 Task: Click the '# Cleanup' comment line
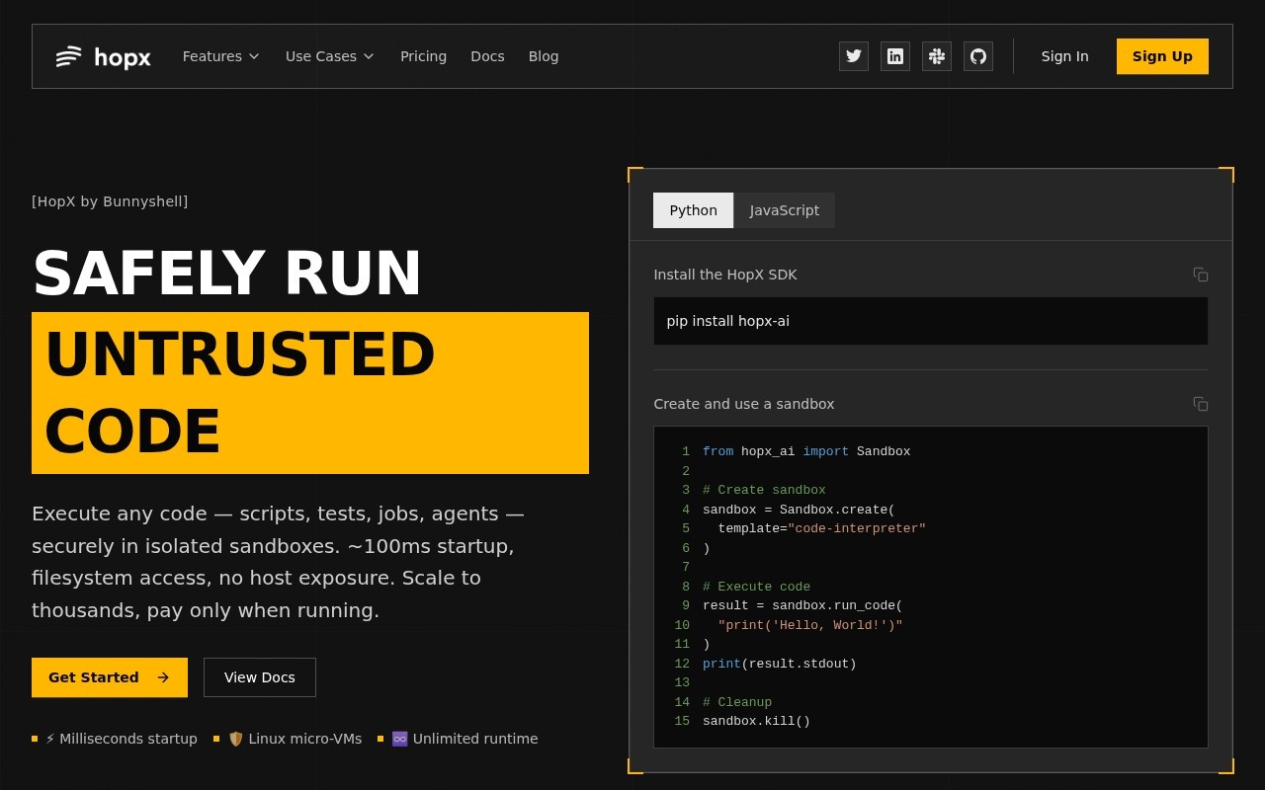[x=737, y=702]
